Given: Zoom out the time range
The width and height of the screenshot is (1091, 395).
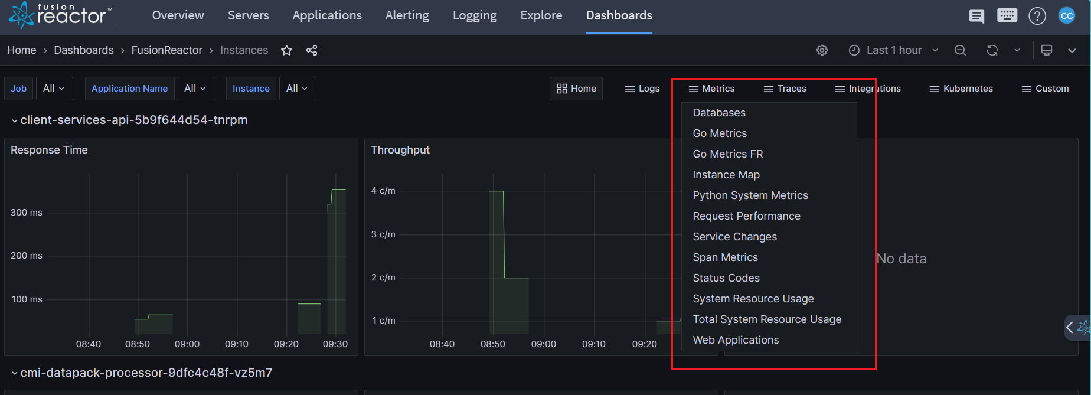Looking at the screenshot, I should point(960,51).
